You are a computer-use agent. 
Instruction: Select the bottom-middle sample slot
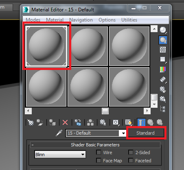88,87
